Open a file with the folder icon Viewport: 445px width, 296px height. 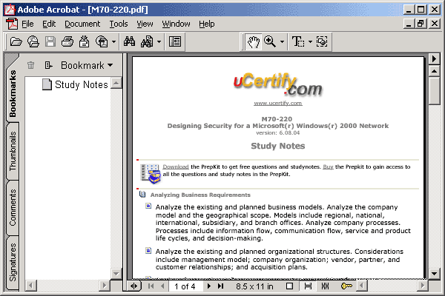tap(16, 42)
